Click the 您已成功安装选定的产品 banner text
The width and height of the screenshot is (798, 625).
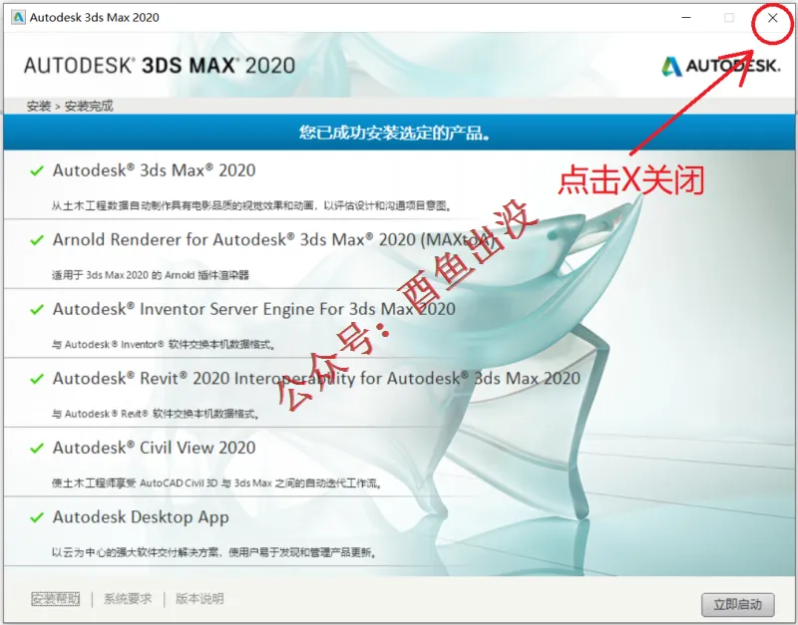[x=395, y=133]
